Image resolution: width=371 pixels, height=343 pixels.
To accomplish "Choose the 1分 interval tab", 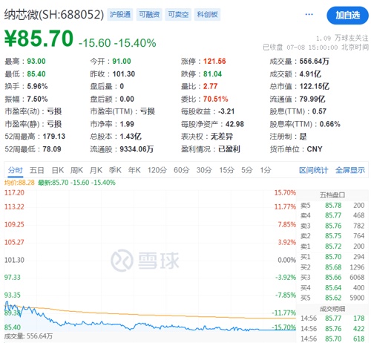I will [x=266, y=170].
